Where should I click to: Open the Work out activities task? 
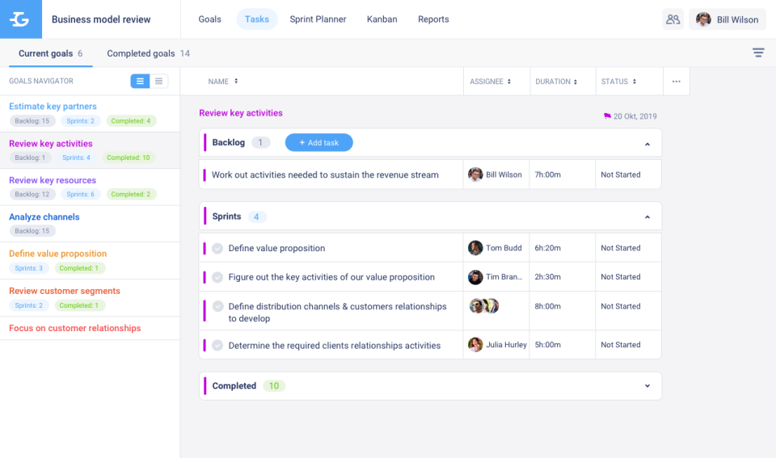click(x=325, y=174)
